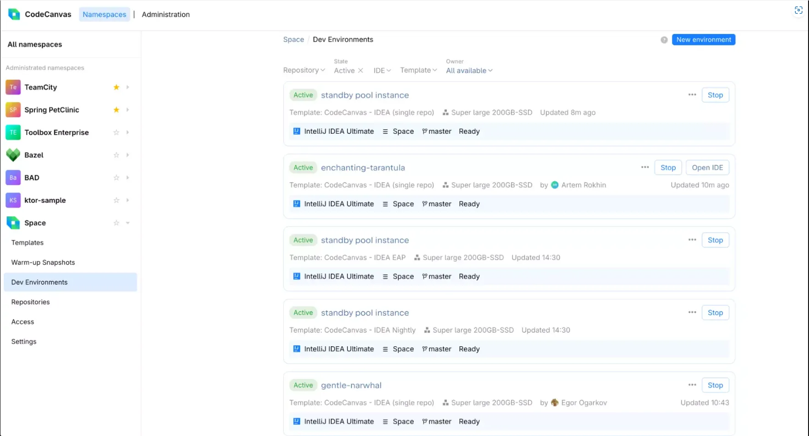809x436 pixels.
Task: Open the Repository filter dropdown
Action: click(x=304, y=70)
